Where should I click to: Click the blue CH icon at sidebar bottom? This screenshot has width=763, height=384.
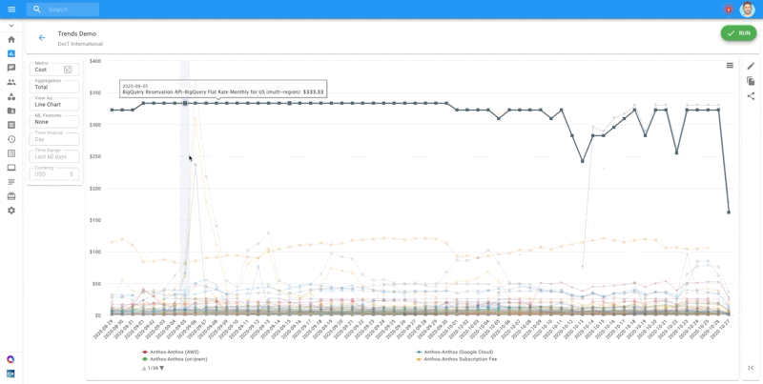click(10, 374)
